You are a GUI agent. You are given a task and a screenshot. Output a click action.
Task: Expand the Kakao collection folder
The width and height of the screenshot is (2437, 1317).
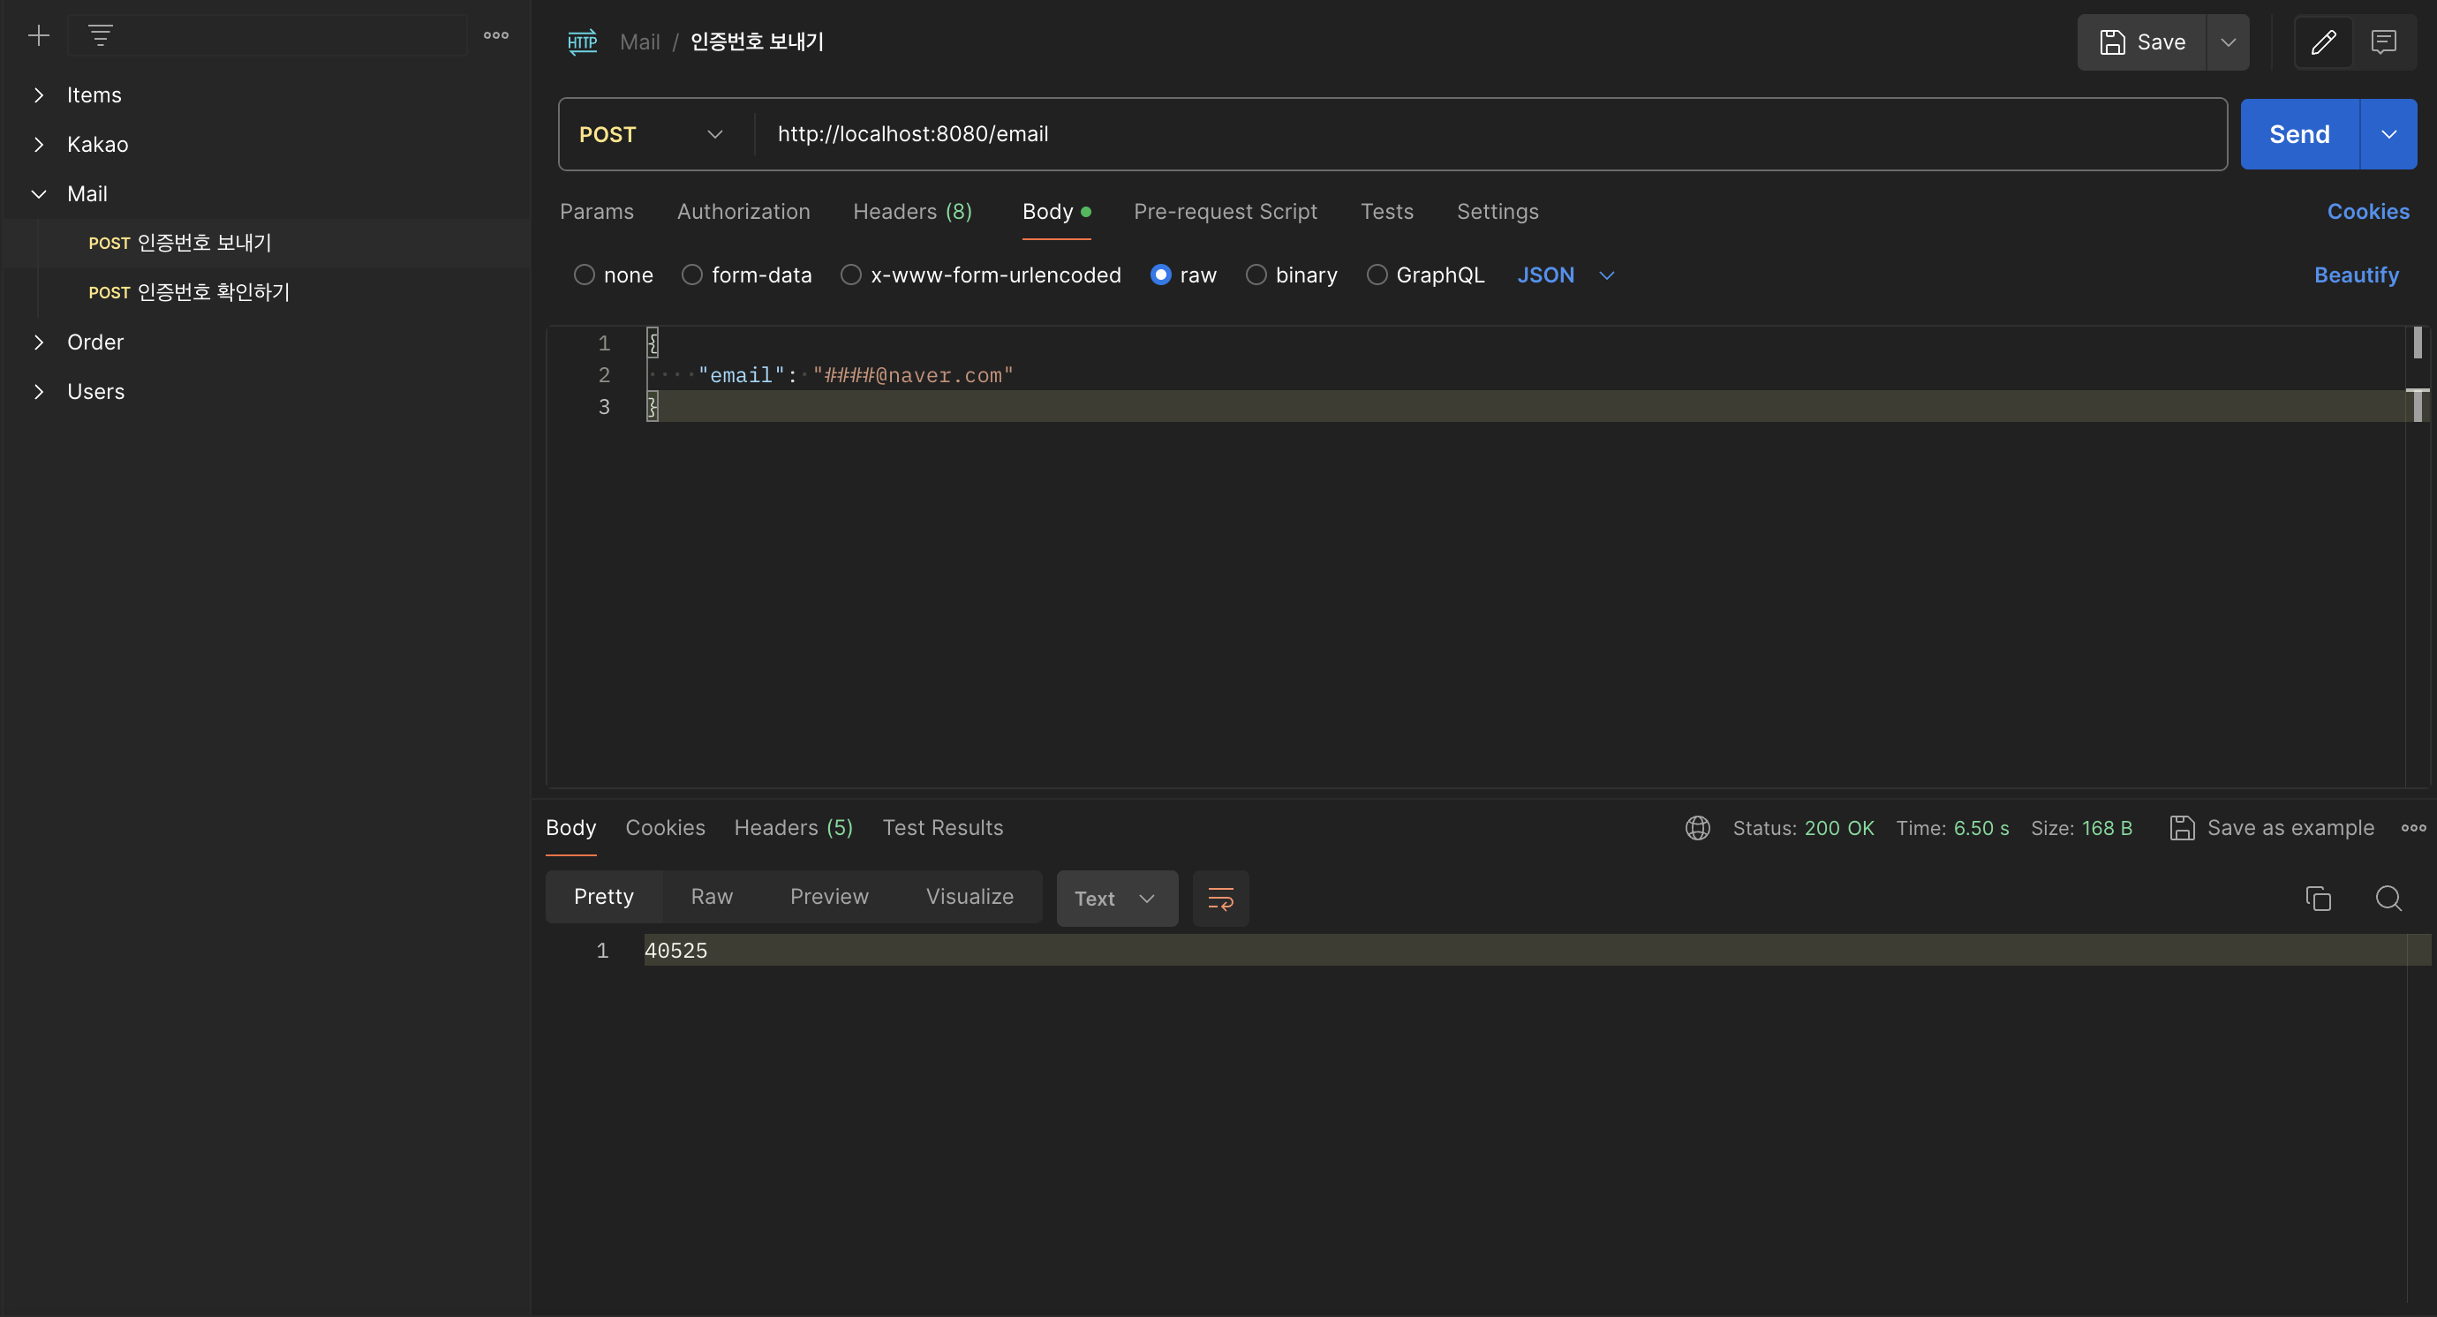click(39, 145)
